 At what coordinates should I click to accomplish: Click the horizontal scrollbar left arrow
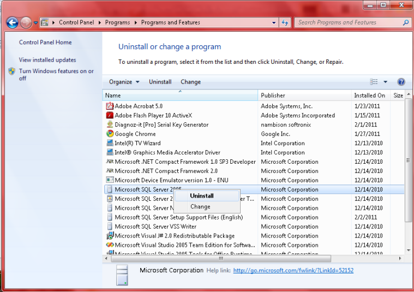pos(106,259)
